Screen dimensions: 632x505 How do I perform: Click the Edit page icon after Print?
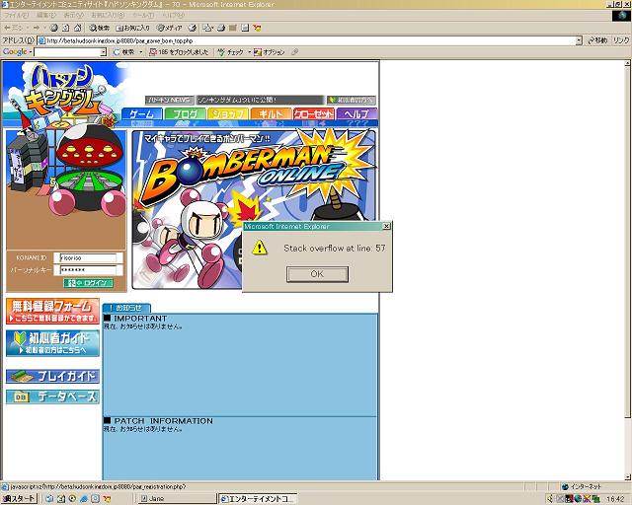(x=233, y=28)
